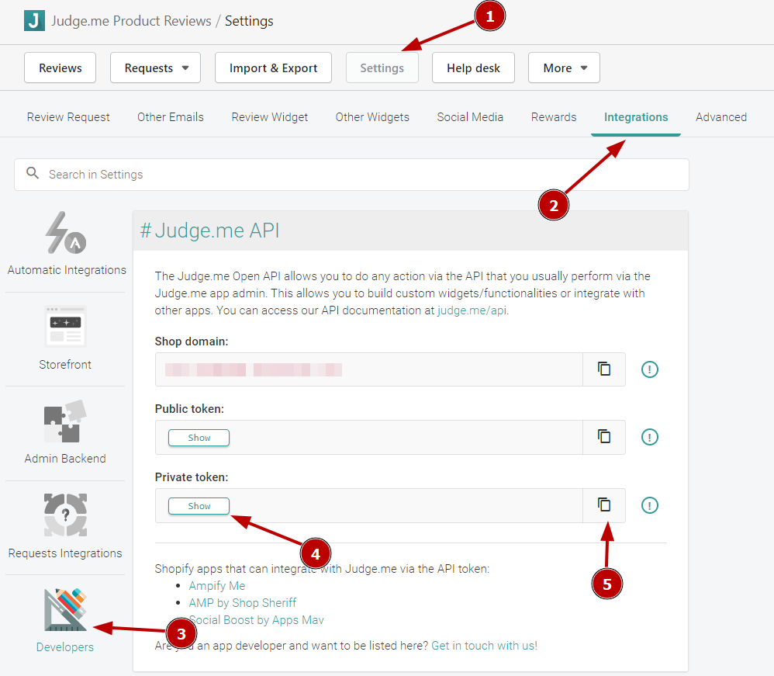Focus the Search in Settings field
Viewport: 774px width, 676px height.
(351, 175)
